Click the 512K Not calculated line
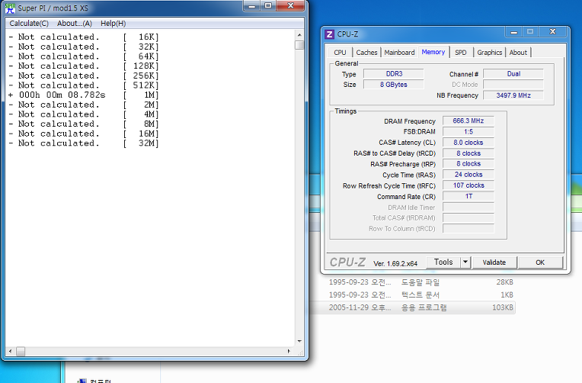The width and height of the screenshot is (582, 383). (x=84, y=85)
